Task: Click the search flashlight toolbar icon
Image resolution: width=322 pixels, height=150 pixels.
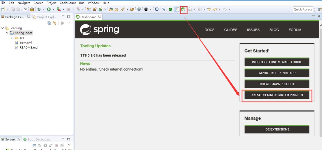Action: pos(123,10)
